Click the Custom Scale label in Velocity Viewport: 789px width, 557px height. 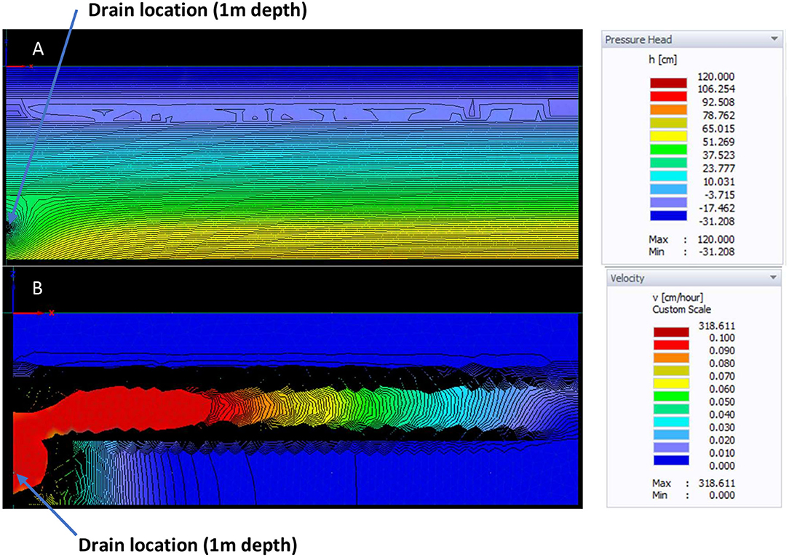[681, 310]
